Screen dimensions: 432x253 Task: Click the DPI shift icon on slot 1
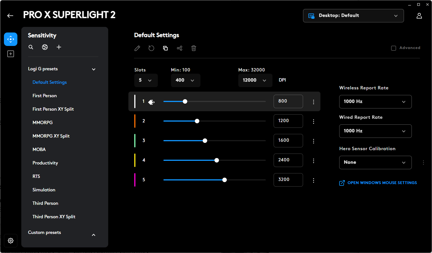[151, 102]
